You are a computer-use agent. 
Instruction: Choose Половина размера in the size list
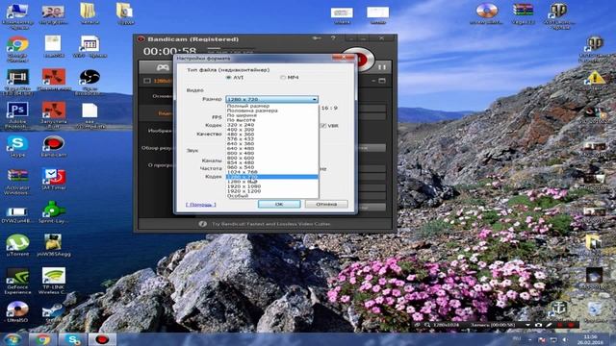point(271,111)
